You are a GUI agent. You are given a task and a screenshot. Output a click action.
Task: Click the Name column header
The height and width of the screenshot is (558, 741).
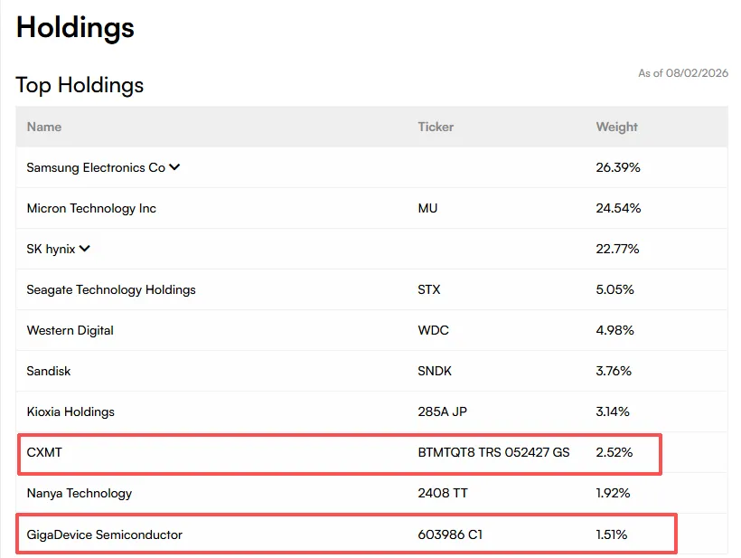tap(44, 127)
